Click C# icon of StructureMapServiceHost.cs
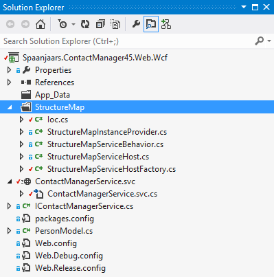The width and height of the screenshot is (274, 277). [x=38, y=157]
